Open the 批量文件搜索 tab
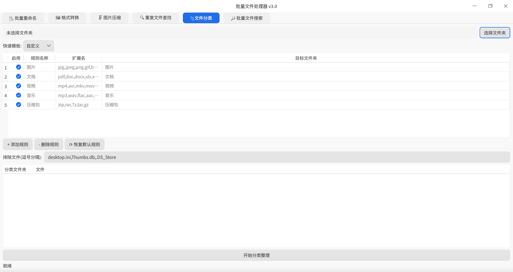The width and height of the screenshot is (513, 272). (247, 18)
